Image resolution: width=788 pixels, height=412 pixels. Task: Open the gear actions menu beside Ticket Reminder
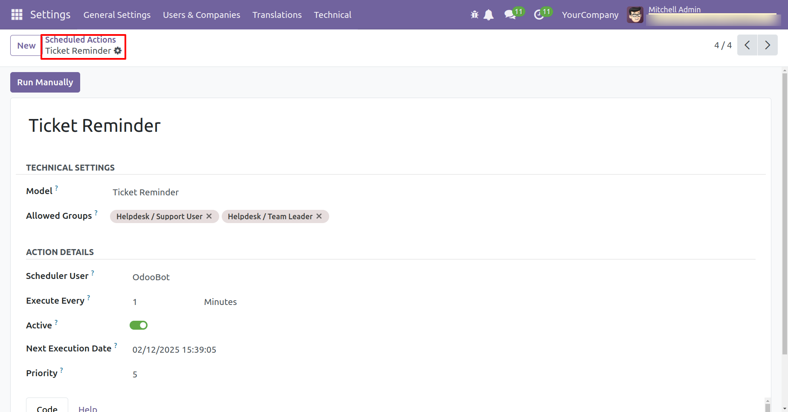point(118,51)
